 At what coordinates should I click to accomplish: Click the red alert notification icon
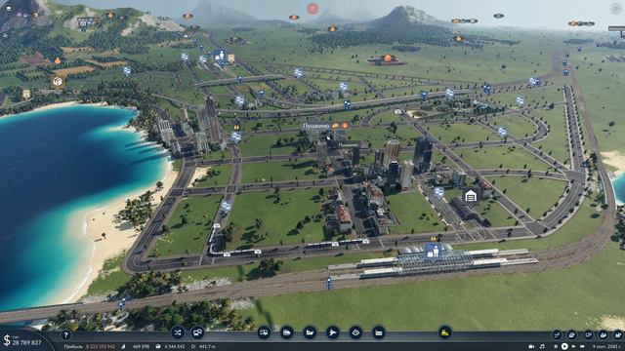tap(312, 9)
